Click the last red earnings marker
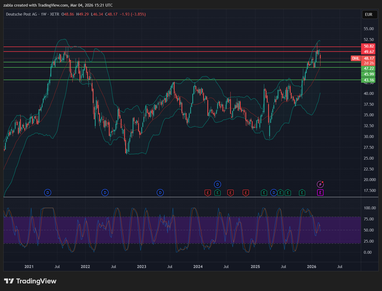This screenshot has width=382, height=291. 246,193
